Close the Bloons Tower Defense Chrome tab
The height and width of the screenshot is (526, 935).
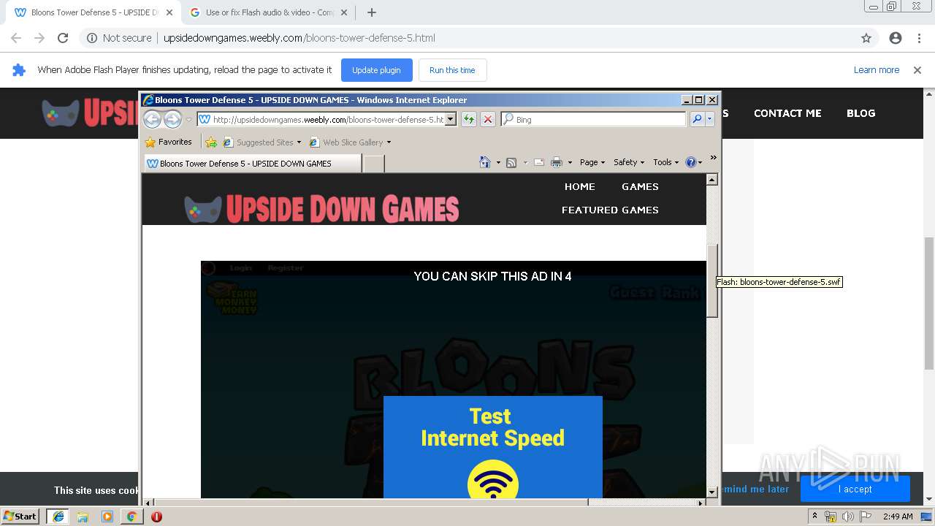pyautogui.click(x=169, y=12)
